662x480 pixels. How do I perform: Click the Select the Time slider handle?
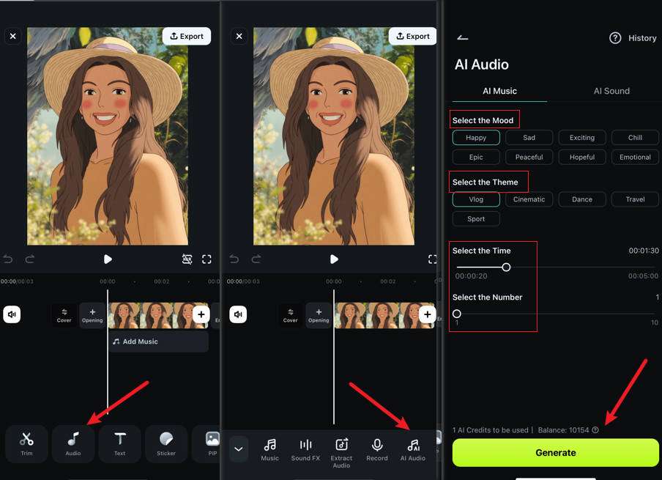pos(506,267)
